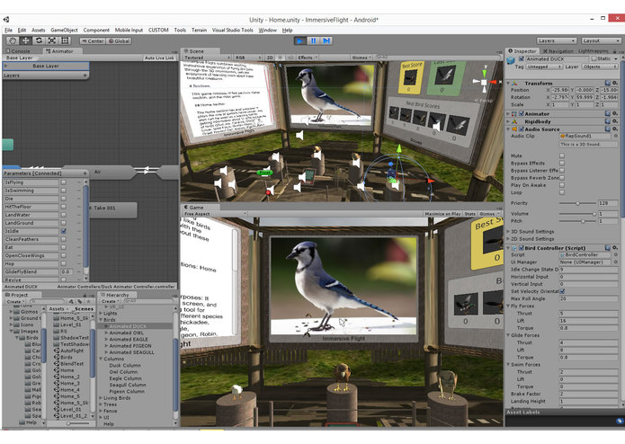
Task: Add a layer with plus icon
Action: [85, 75]
